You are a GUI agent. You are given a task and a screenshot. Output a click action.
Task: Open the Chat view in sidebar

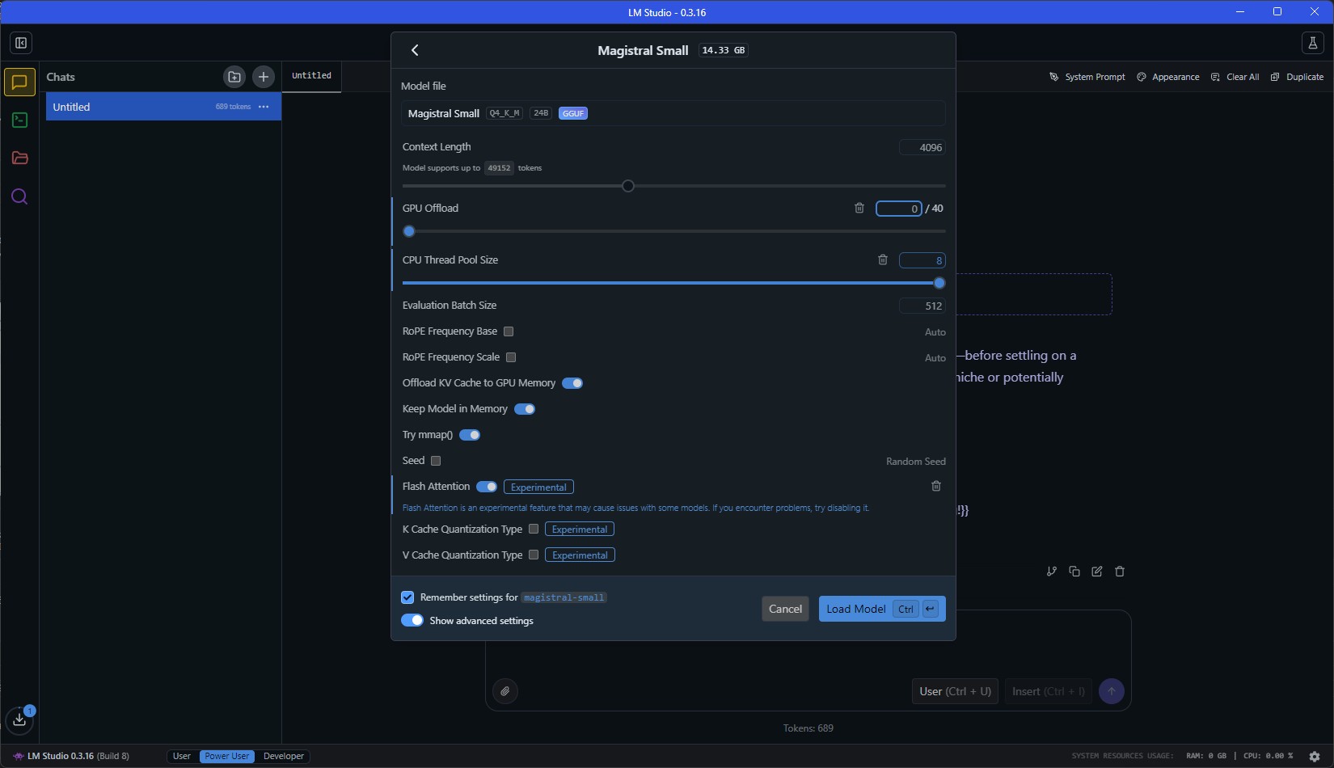coord(19,82)
